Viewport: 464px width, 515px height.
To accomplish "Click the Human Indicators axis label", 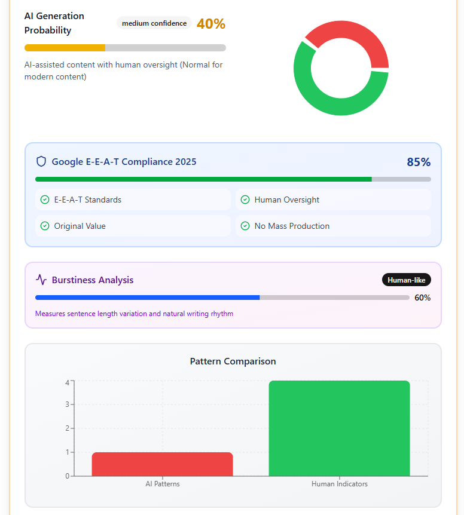I will point(340,484).
